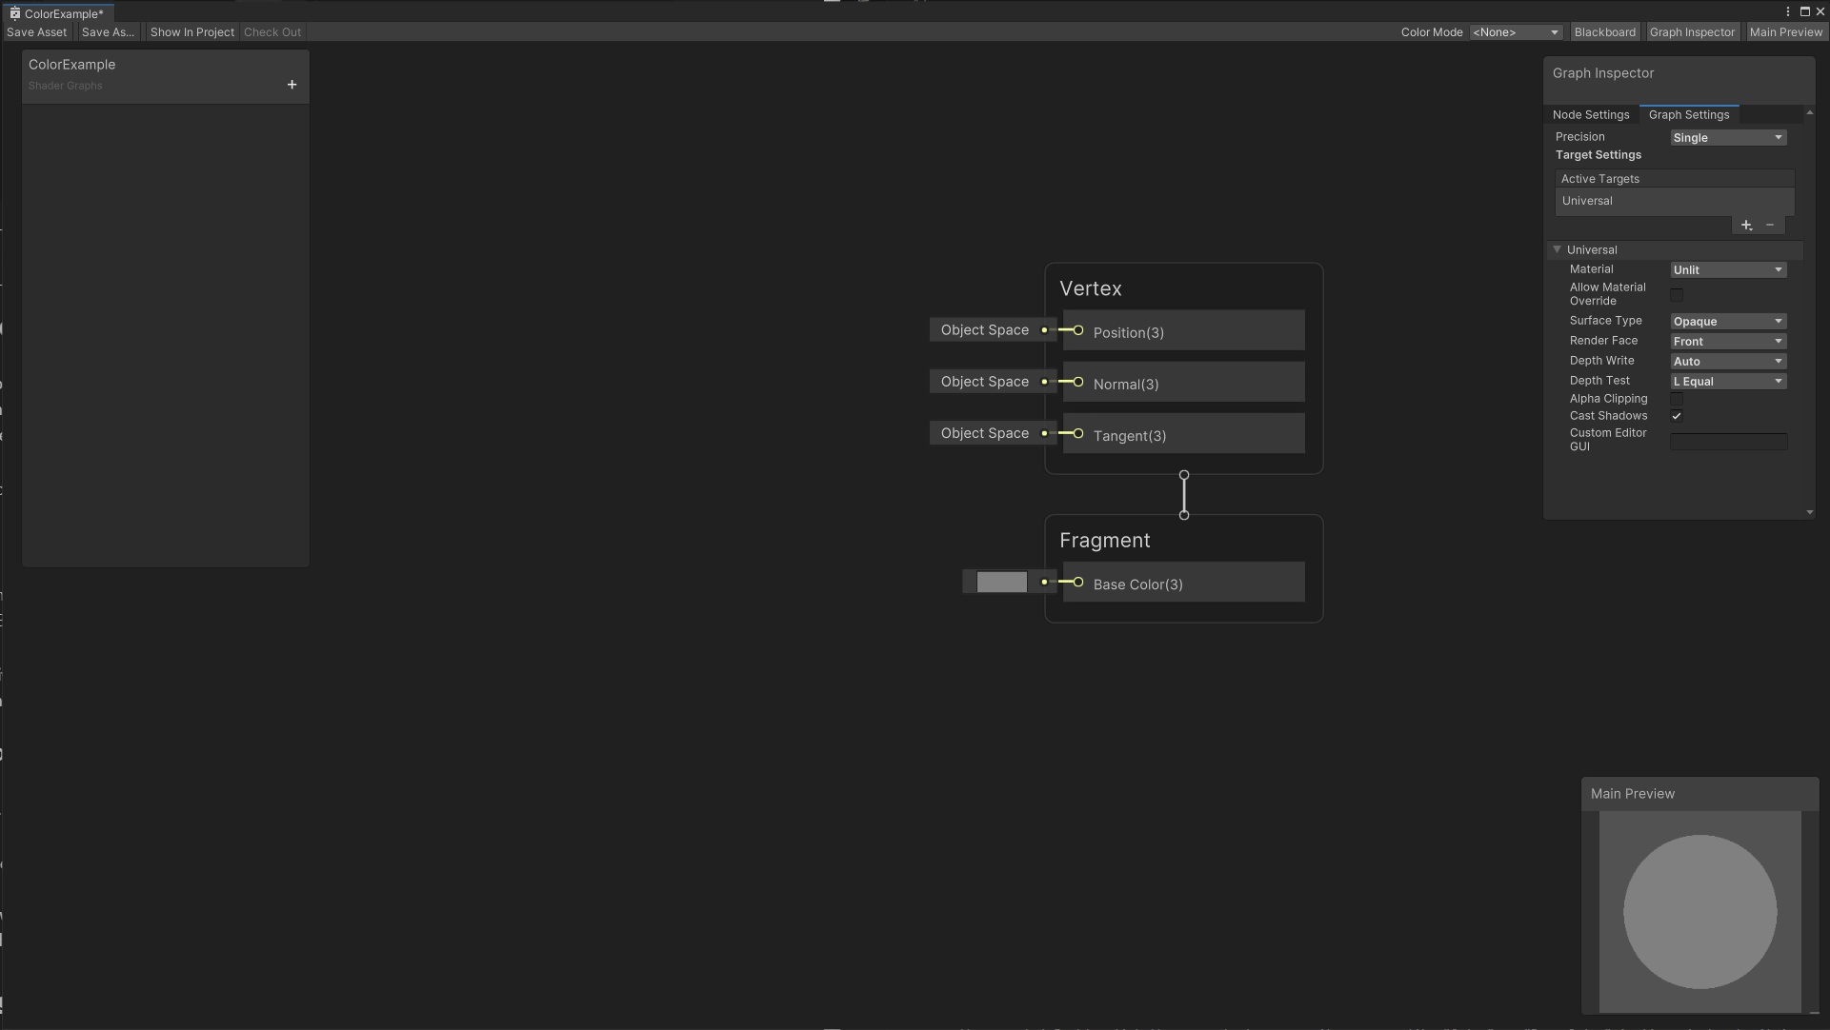This screenshot has width=1830, height=1030.
Task: Click the Graph Inspector panel icon
Action: pos(1691,31)
